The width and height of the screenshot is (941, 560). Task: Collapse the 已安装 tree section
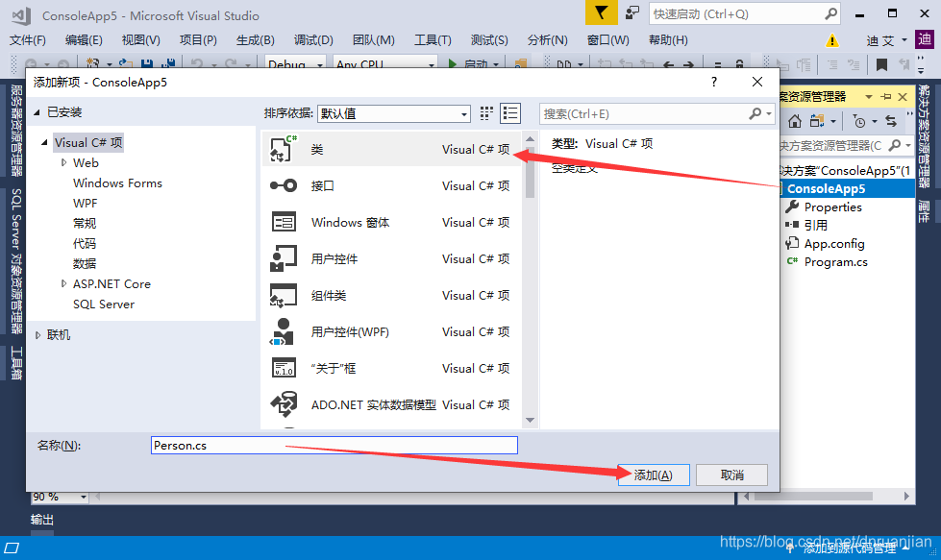[37, 112]
